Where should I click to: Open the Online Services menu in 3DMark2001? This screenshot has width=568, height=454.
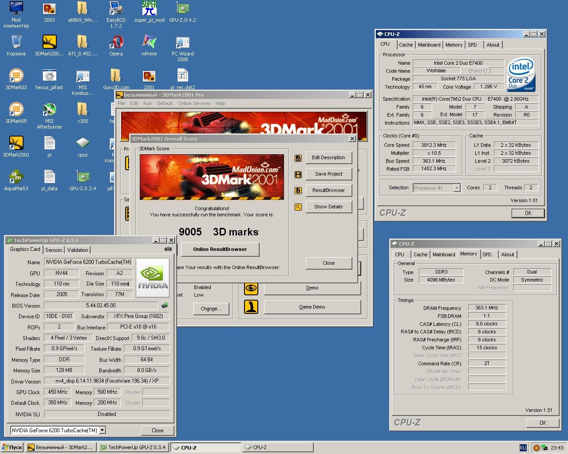click(x=194, y=103)
